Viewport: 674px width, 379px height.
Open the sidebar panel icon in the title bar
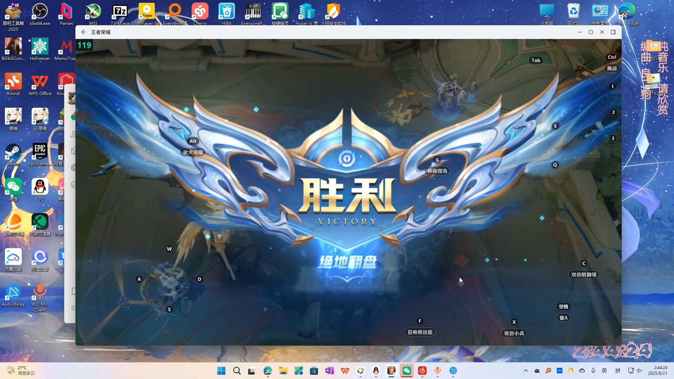pyautogui.click(x=613, y=32)
